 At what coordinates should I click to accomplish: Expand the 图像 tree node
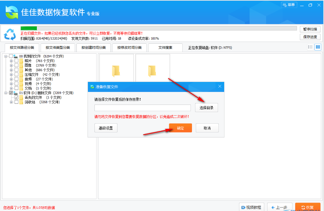click(12, 65)
